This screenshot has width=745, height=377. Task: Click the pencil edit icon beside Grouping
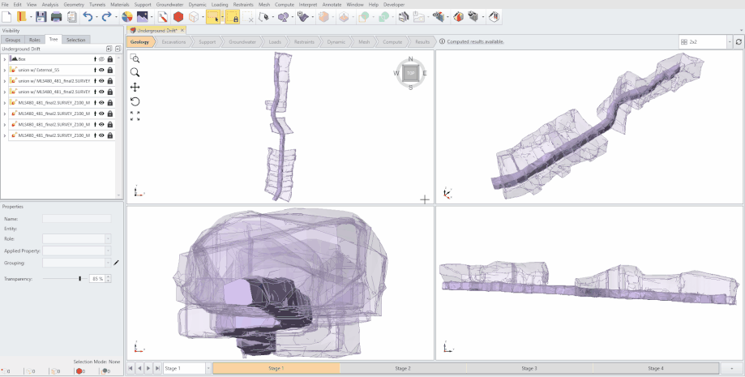pos(116,263)
